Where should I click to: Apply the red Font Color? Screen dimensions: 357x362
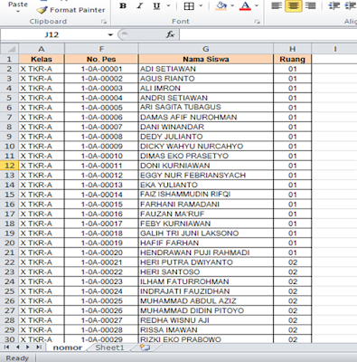coord(245,5)
